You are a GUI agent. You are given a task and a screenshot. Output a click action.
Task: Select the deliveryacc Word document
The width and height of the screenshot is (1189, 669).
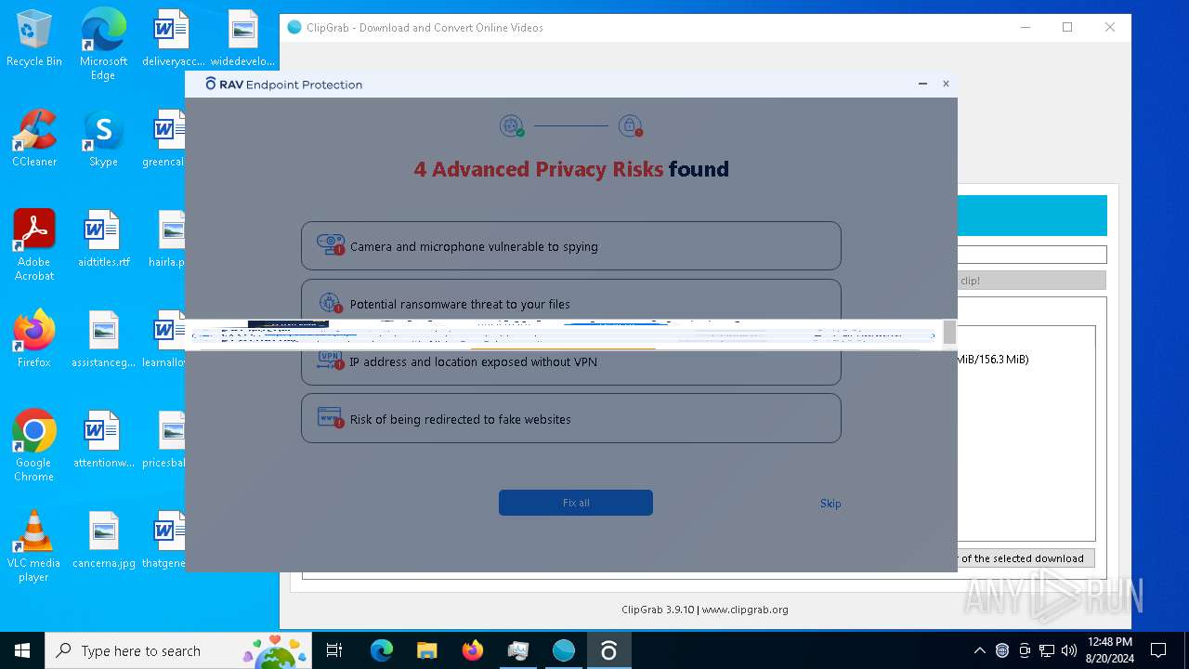[x=173, y=39]
